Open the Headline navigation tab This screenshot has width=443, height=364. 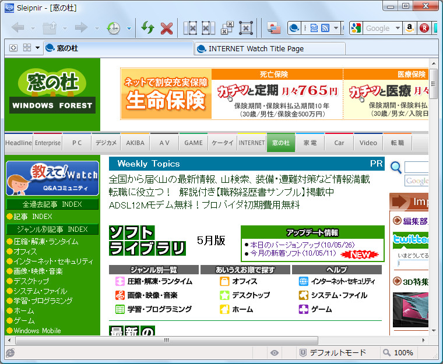click(x=19, y=143)
